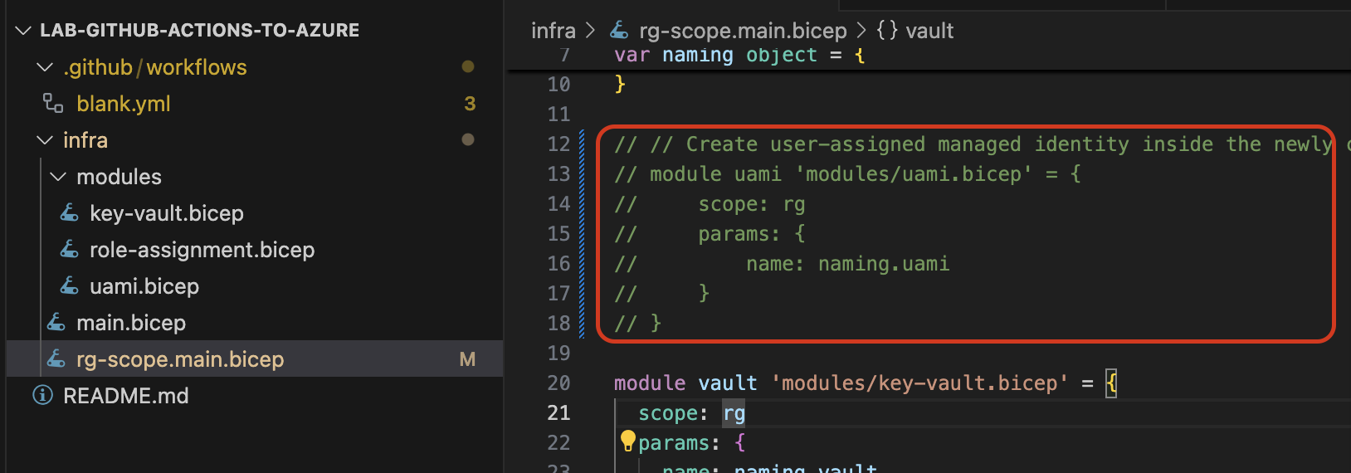
Task: Open README.md in the explorer
Action: (x=126, y=396)
